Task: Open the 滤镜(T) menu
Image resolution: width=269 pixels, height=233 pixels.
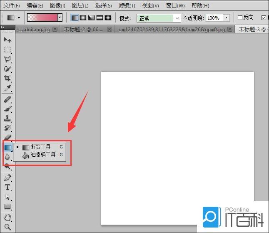Action: tap(127, 6)
